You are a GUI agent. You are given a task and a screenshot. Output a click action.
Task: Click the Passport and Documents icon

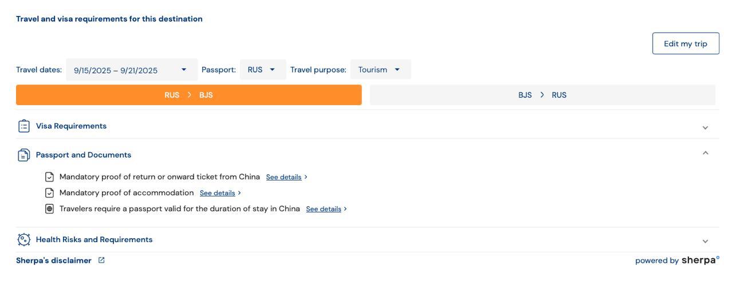tap(24, 155)
